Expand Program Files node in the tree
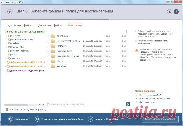 coord(7,47)
